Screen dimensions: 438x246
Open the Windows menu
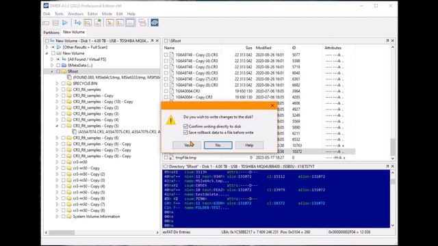coord(75,14)
